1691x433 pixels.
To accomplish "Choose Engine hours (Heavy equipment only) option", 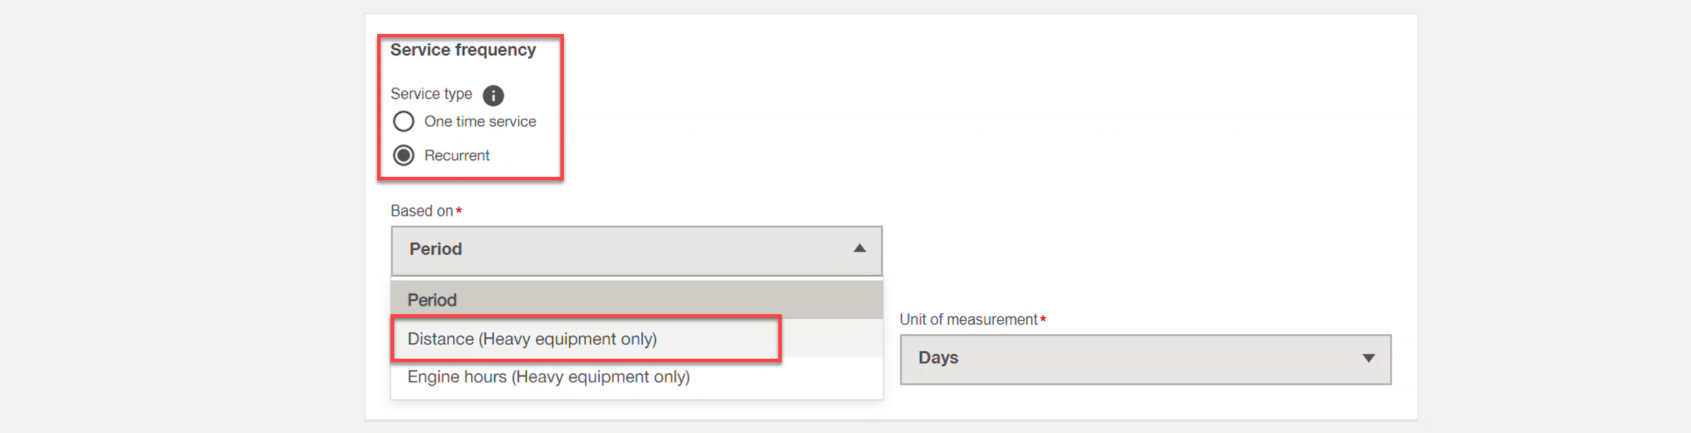I will (636, 376).
